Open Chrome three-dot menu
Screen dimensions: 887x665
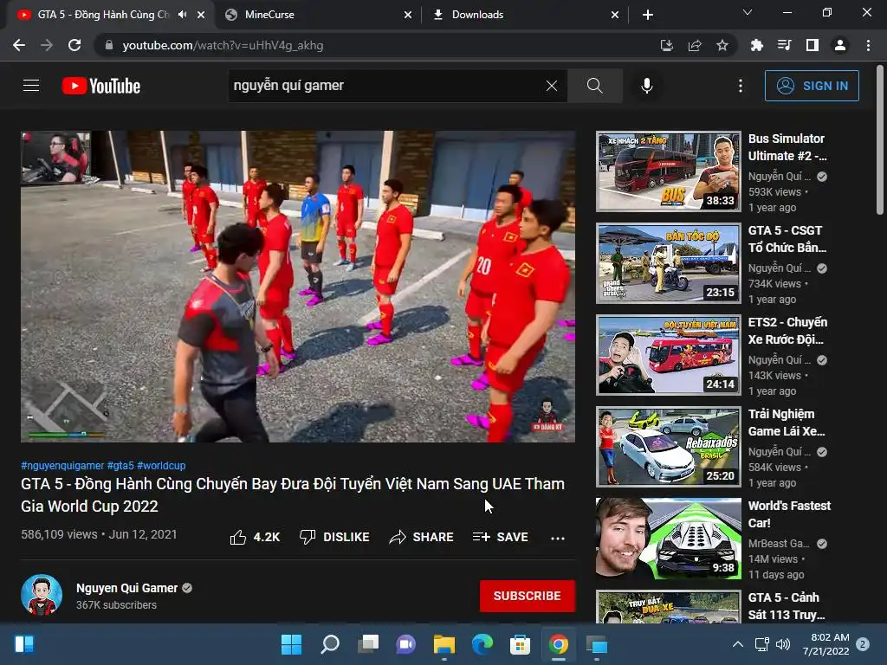pos(868,45)
